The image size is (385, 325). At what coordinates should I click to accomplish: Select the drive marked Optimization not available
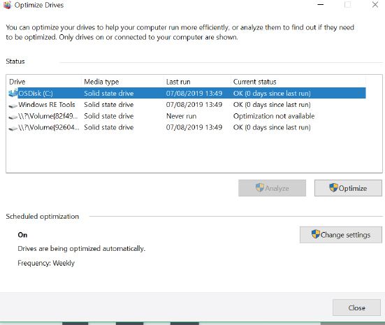coord(187,116)
